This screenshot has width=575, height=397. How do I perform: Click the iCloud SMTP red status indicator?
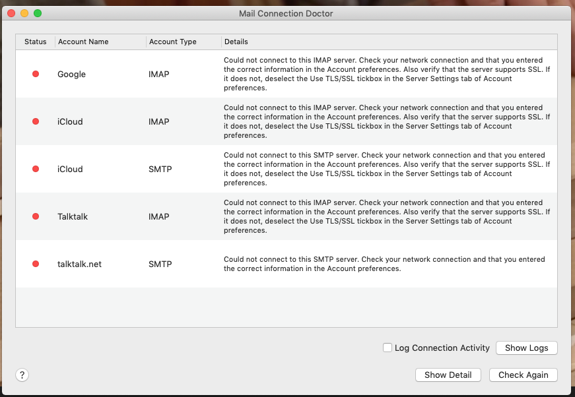tap(36, 169)
